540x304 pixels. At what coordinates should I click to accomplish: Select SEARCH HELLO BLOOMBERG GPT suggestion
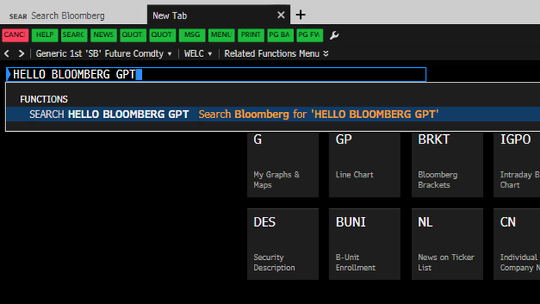pyautogui.click(x=273, y=114)
